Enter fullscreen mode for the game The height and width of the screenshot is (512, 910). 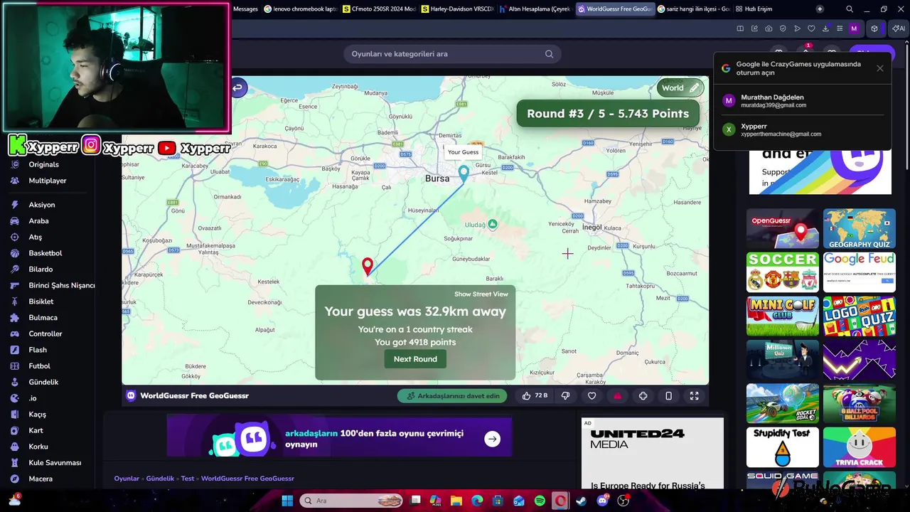(695, 396)
